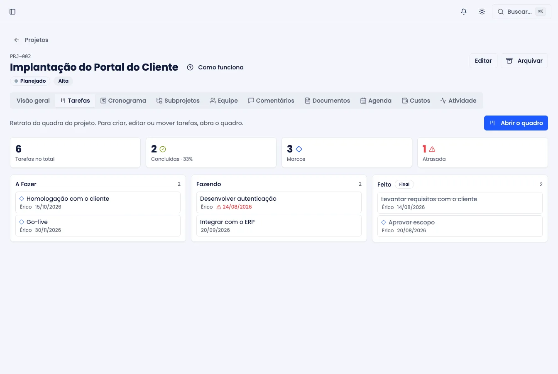Click the green check icon beside Concluídas count
This screenshot has width=558, height=374.
pyautogui.click(x=163, y=149)
